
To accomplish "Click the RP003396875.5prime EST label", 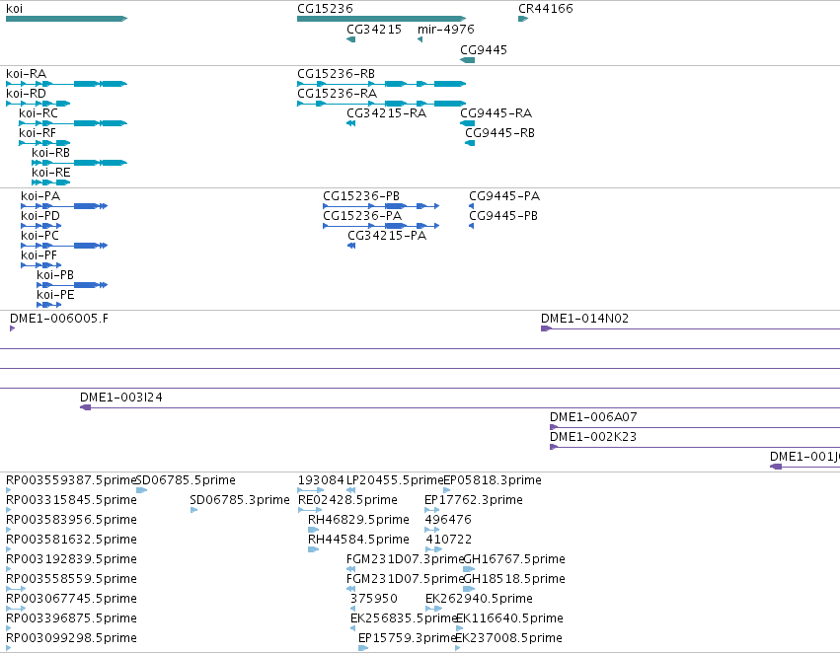I will [71, 619].
